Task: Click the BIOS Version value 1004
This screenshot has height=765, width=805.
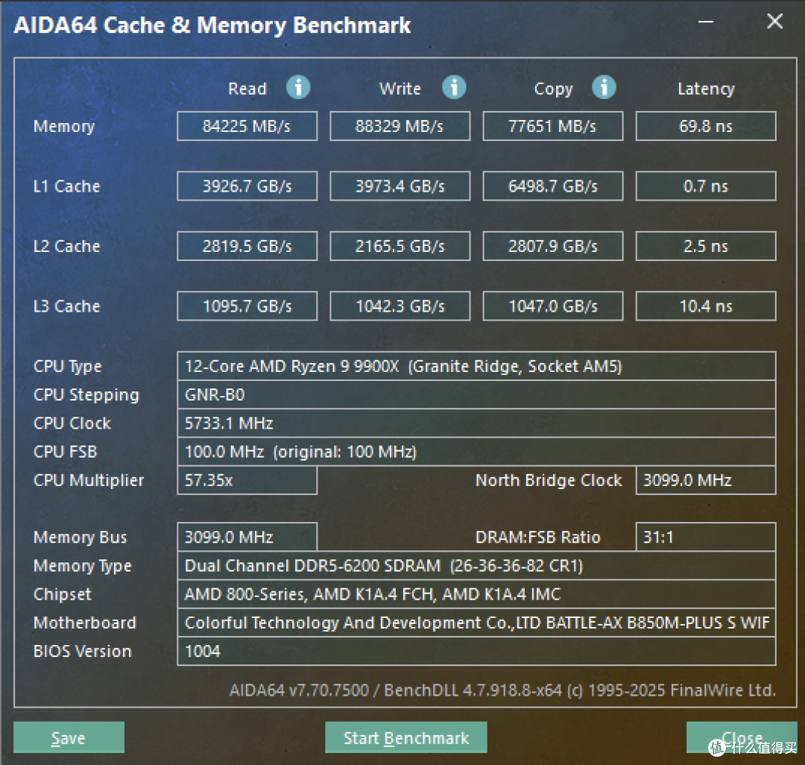Action: pos(476,651)
